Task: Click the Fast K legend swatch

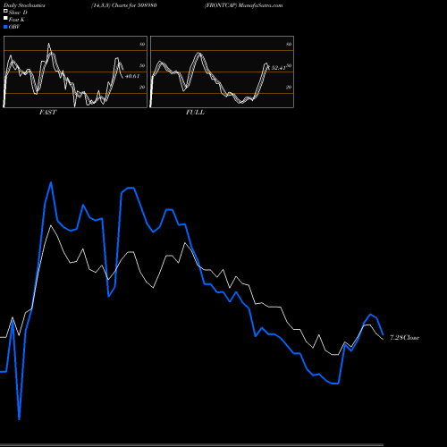Action: [x=5, y=19]
